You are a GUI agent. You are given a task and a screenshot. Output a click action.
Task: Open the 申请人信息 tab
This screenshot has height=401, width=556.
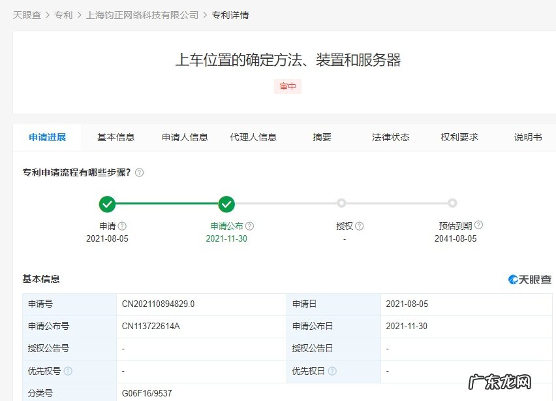[183, 137]
